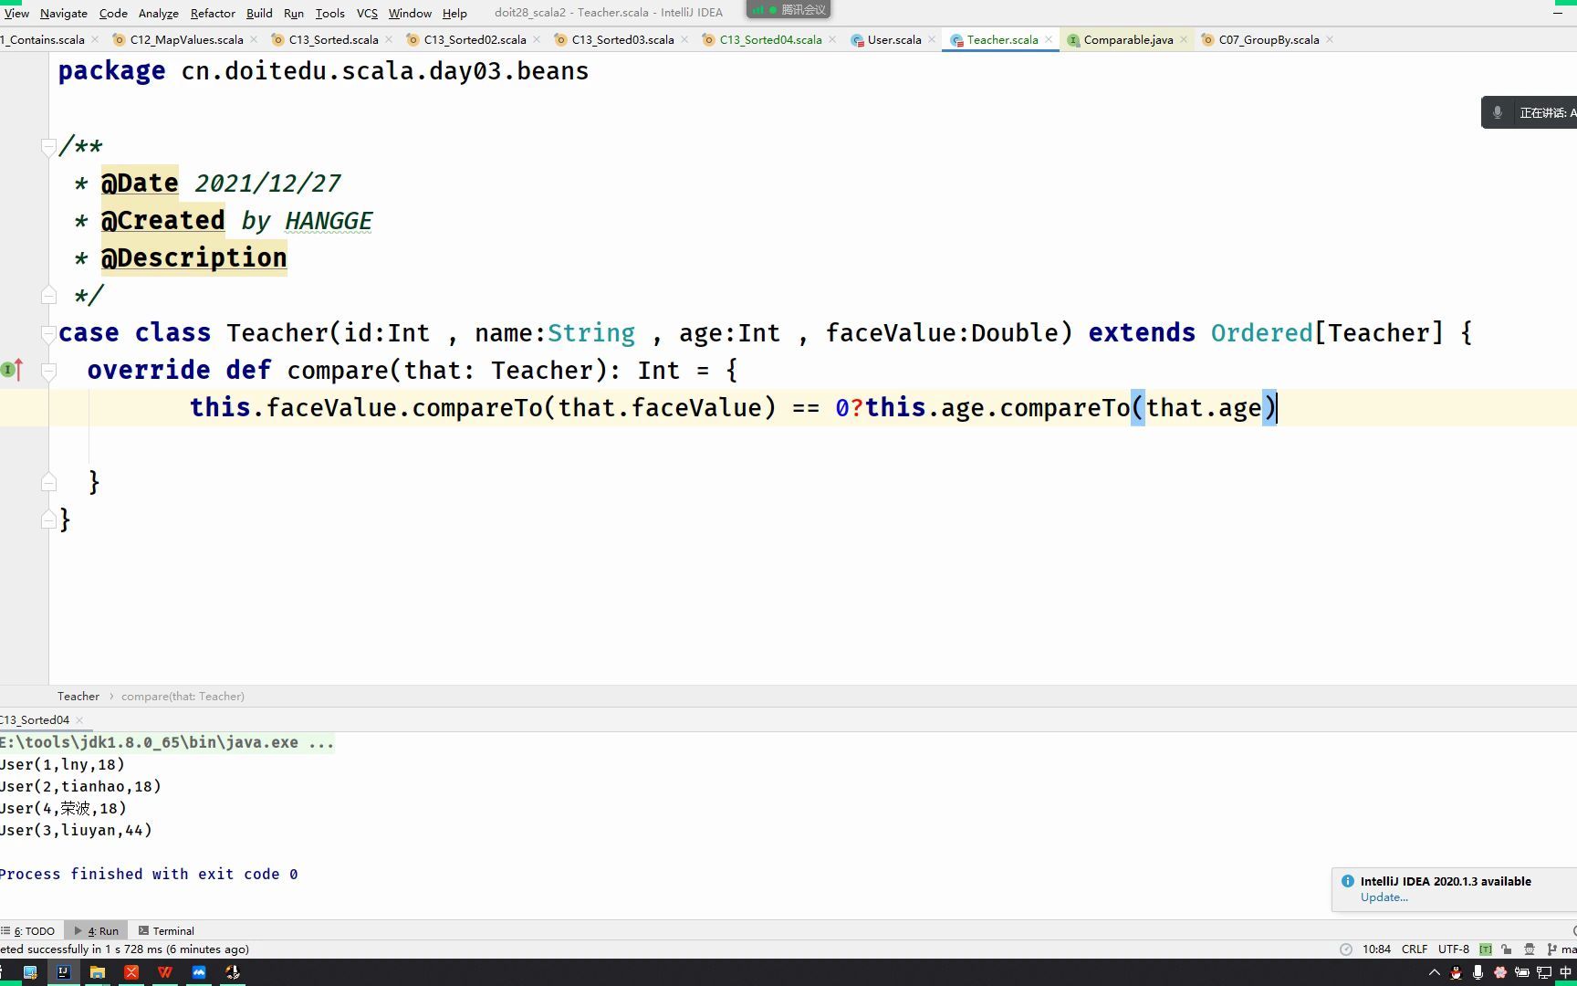This screenshot has width=1577, height=986.
Task: Open the Tools menu
Action: coord(330,13)
